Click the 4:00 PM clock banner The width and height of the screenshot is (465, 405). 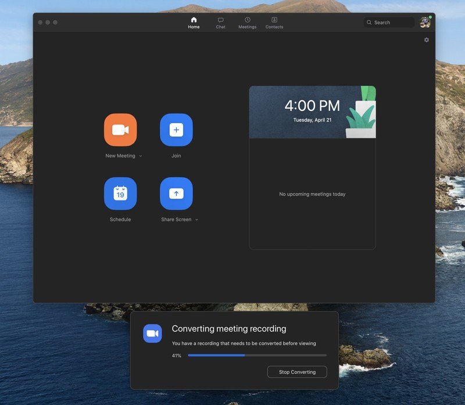click(312, 112)
